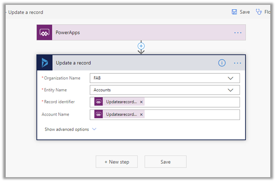Click inside the Account Name input field

pos(191,114)
